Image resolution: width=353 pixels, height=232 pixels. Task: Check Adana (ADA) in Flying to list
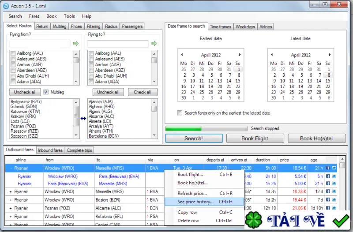(x=91, y=82)
